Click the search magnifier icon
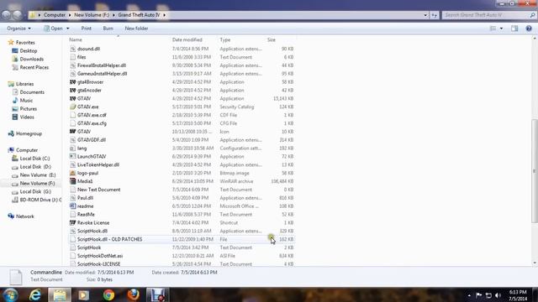The height and width of the screenshot is (302, 538). click(x=532, y=15)
